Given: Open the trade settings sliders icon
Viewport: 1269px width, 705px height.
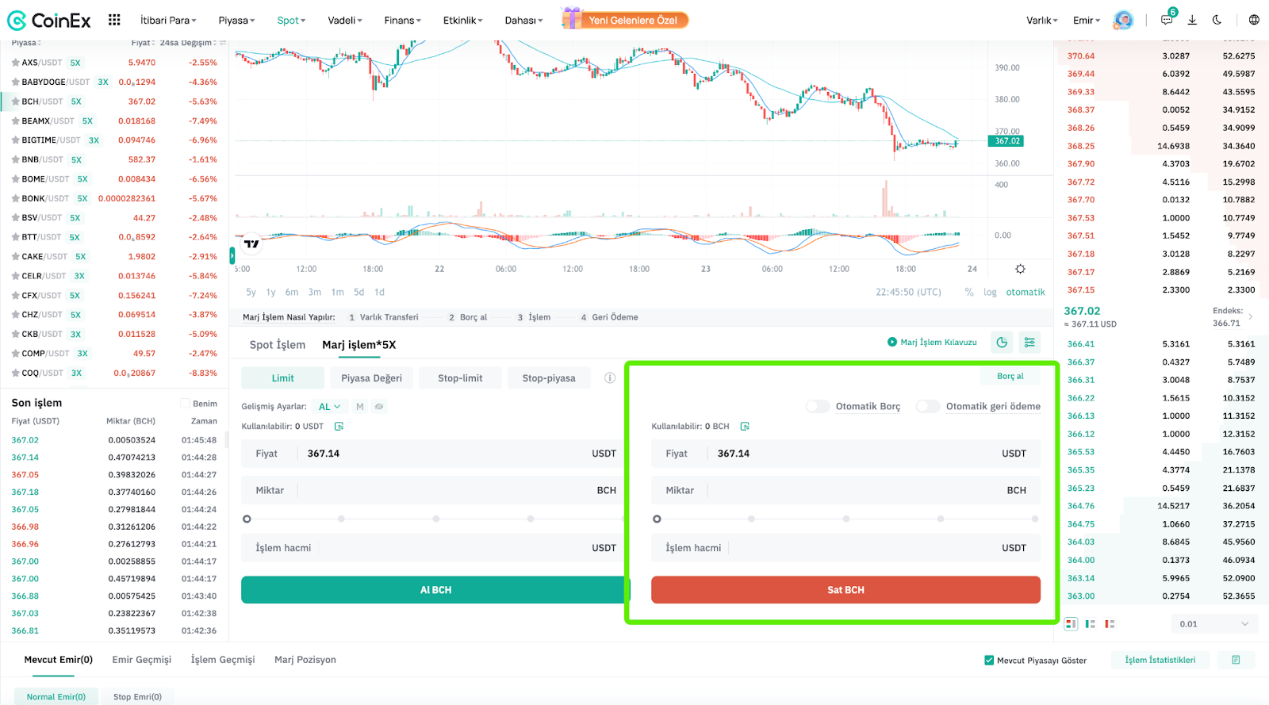Looking at the screenshot, I should (1029, 343).
